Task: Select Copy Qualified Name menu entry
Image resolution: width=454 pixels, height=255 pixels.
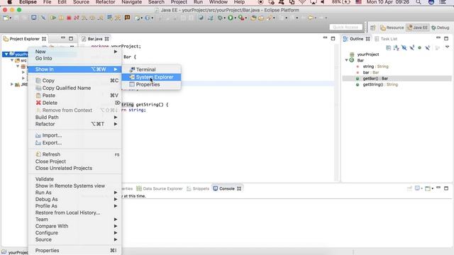Action: [x=75, y=88]
